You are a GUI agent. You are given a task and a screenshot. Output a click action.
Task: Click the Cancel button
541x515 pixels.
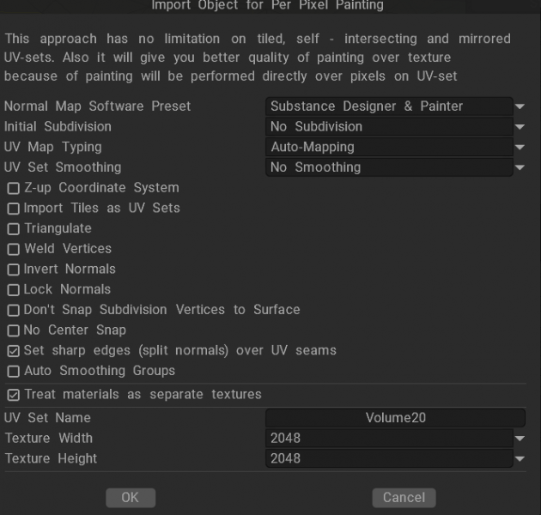(404, 498)
